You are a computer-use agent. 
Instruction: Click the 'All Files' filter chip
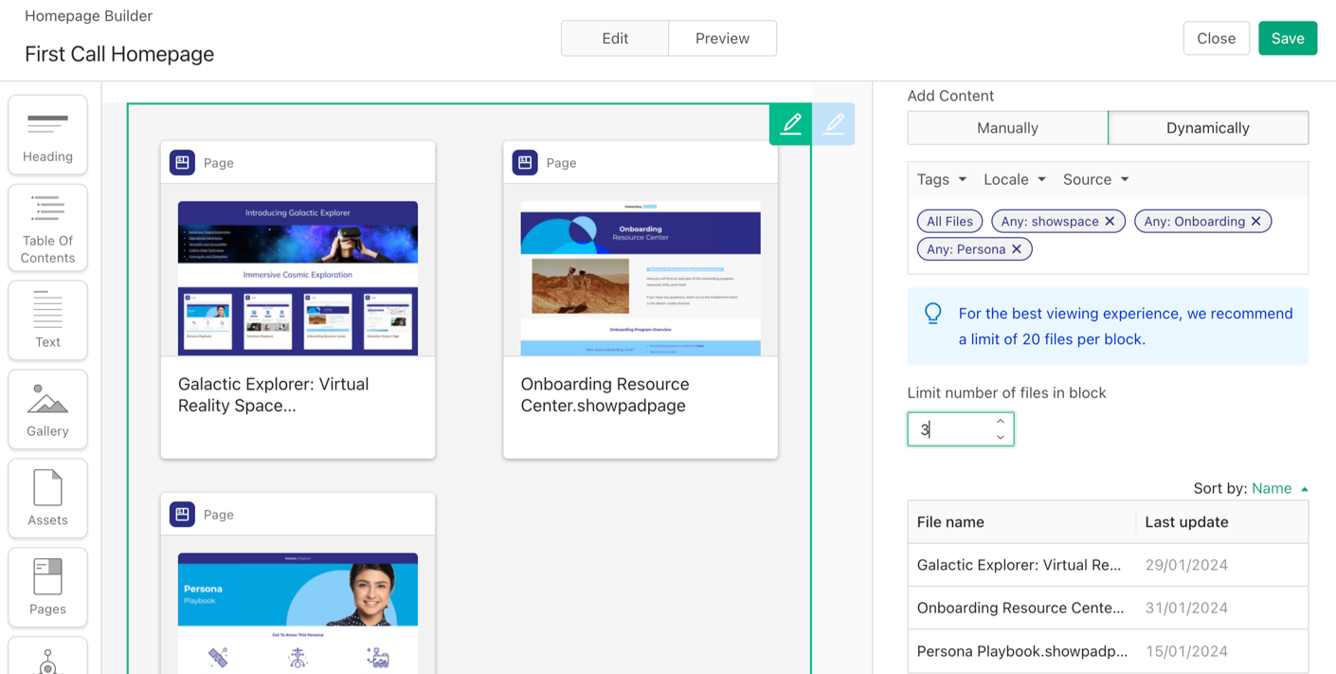[x=950, y=222]
